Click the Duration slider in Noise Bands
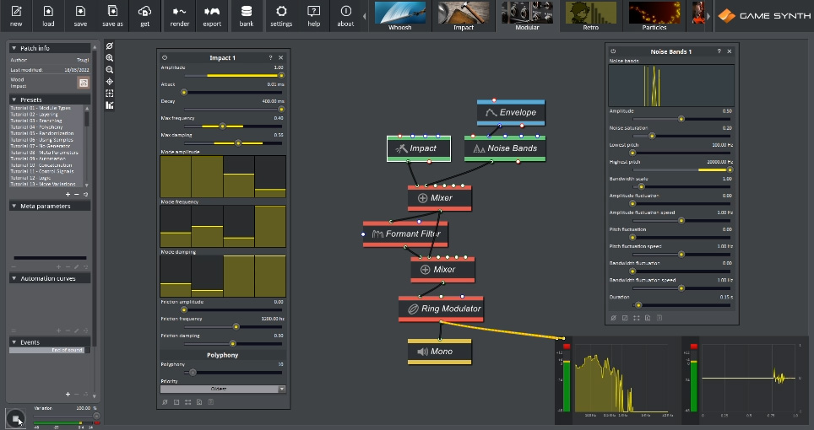The image size is (814, 430). (x=681, y=305)
